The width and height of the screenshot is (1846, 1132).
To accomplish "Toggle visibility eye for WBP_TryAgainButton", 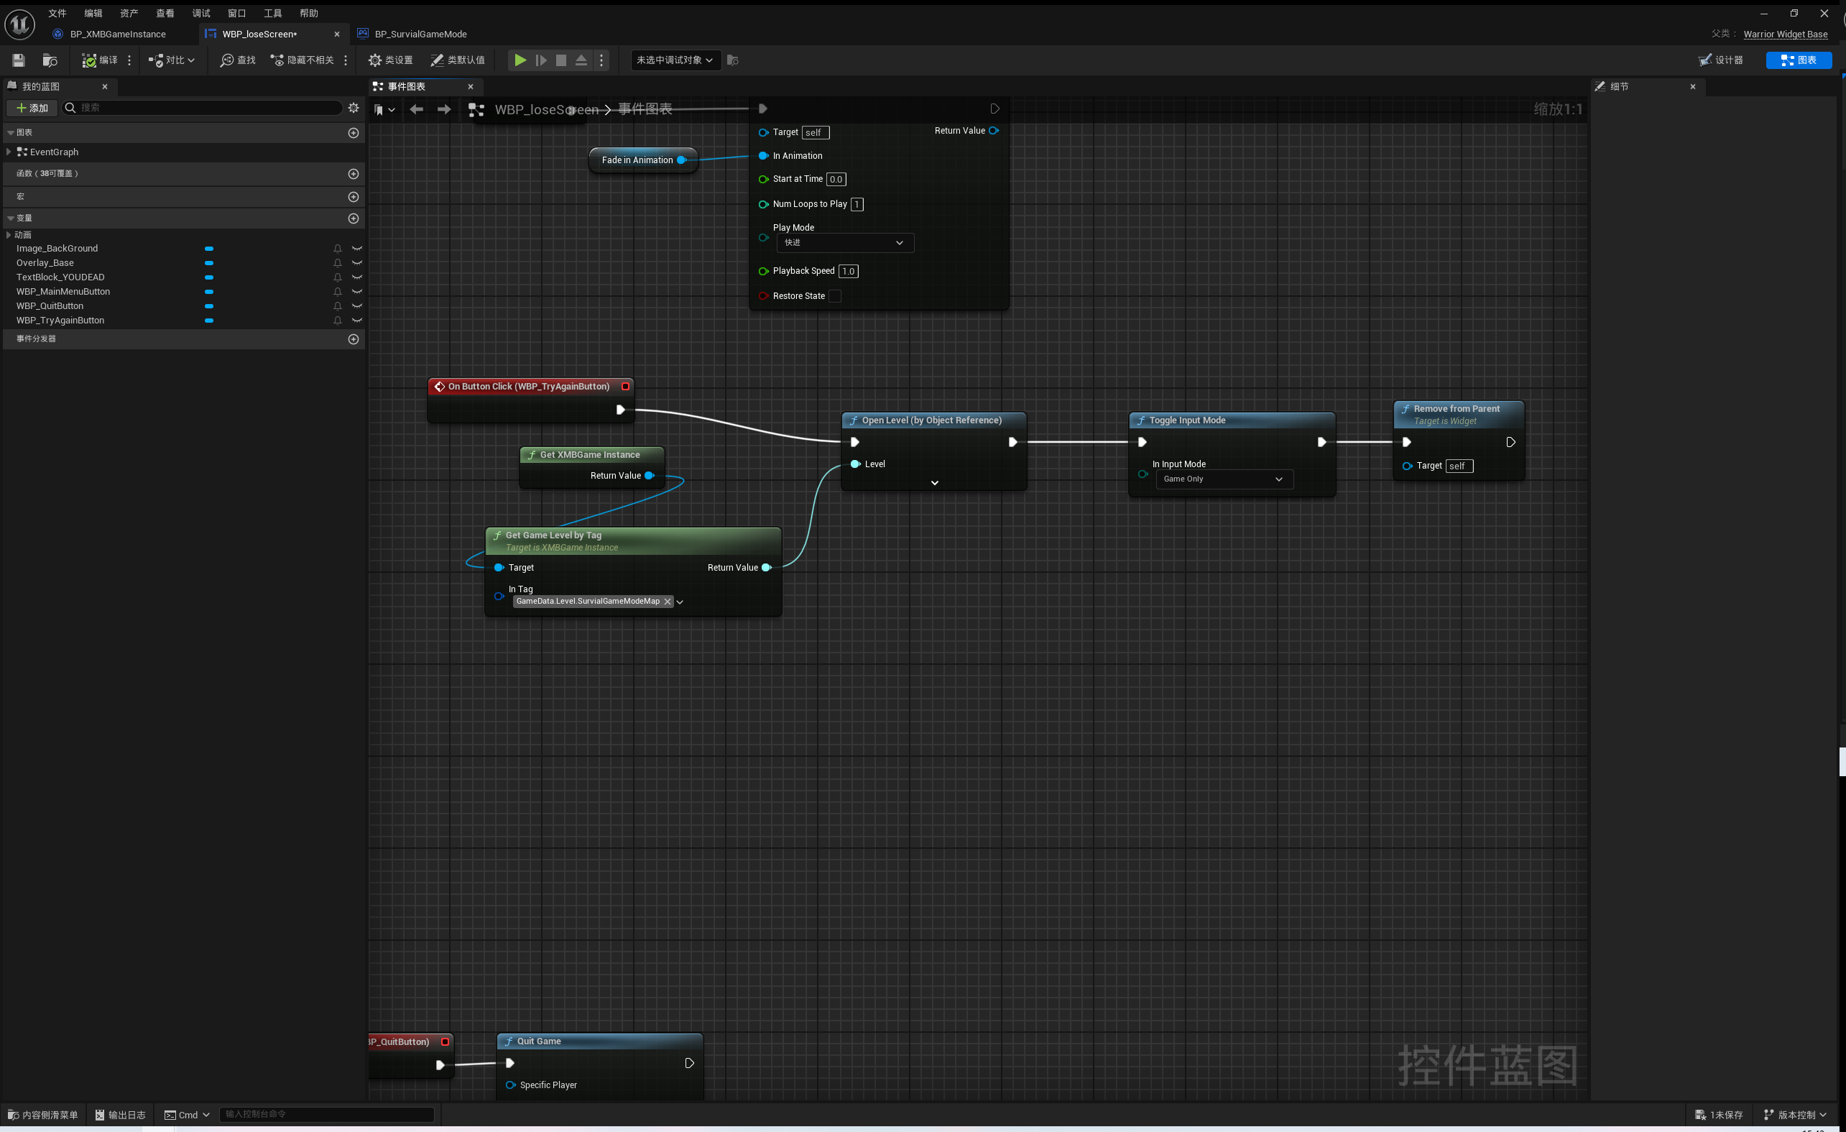I will pos(356,321).
